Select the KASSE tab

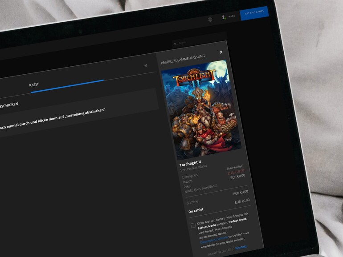click(x=34, y=84)
